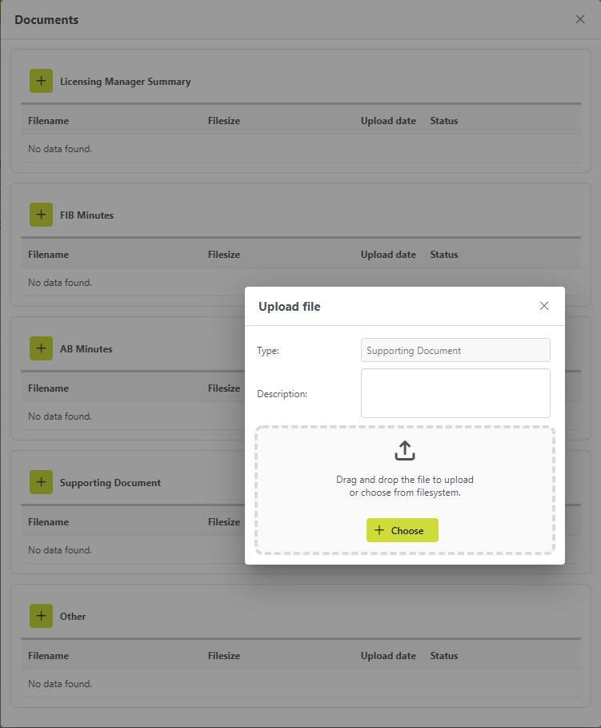Click the plus icon beside AB Minutes
The height and width of the screenshot is (728, 601).
pyautogui.click(x=41, y=348)
